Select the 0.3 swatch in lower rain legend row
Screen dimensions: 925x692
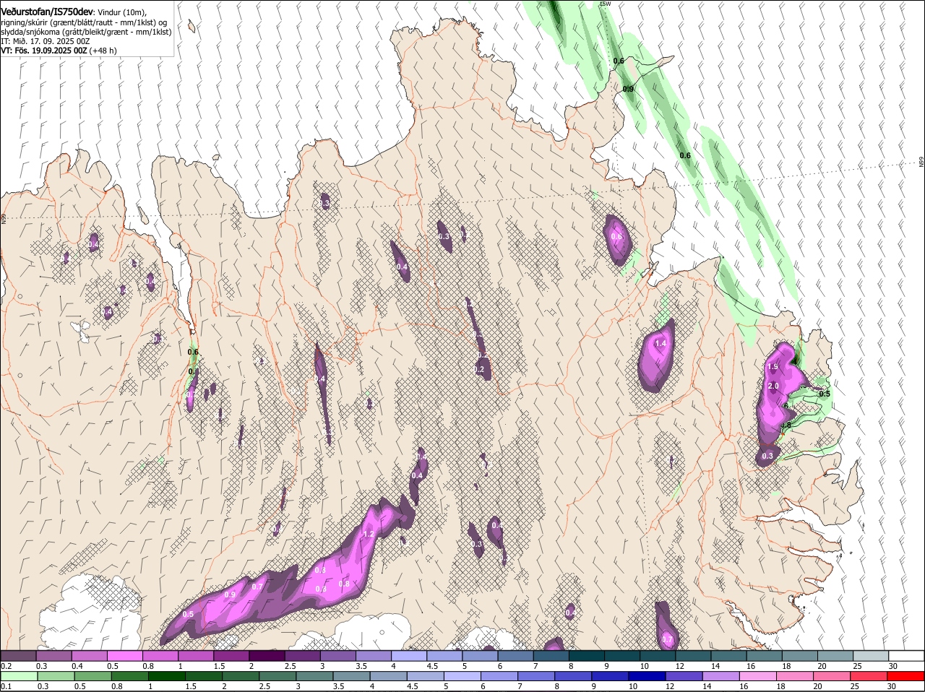point(56,676)
